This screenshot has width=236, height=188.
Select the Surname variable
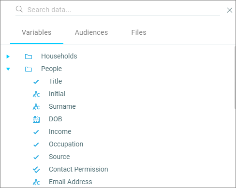click(x=62, y=106)
